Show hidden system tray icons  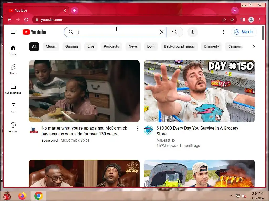[232, 196]
